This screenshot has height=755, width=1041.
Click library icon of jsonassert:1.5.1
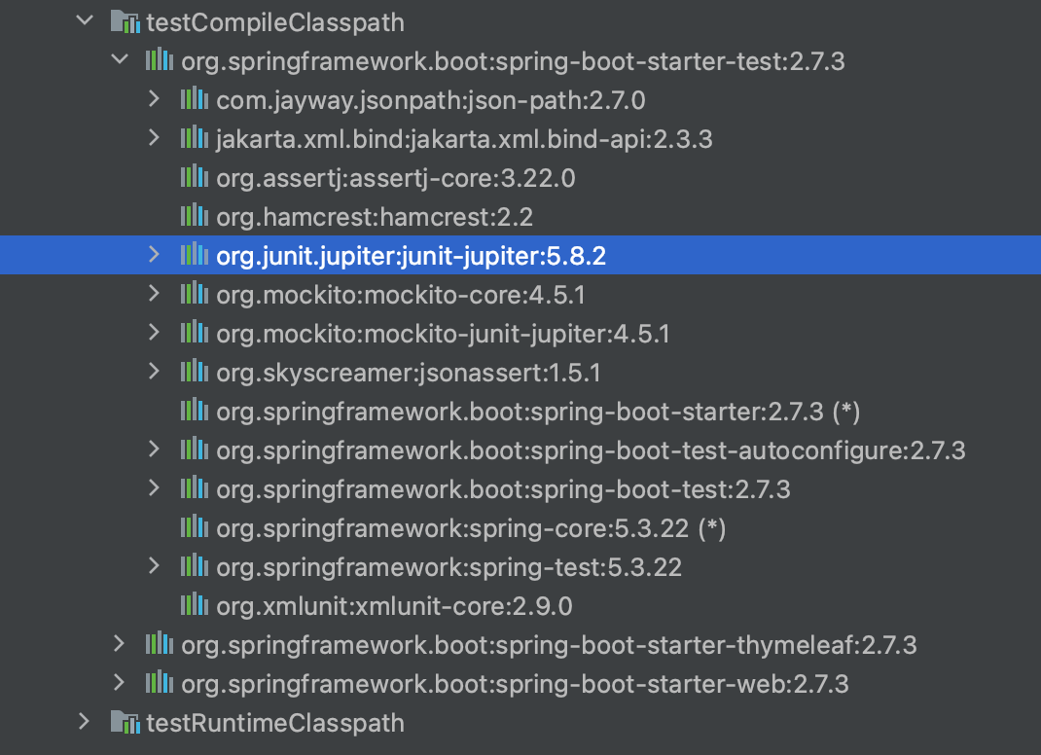click(195, 372)
